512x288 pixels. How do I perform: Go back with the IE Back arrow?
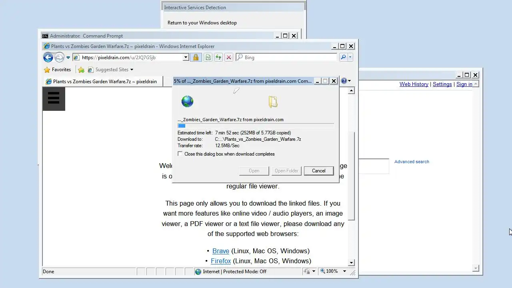coord(48,57)
